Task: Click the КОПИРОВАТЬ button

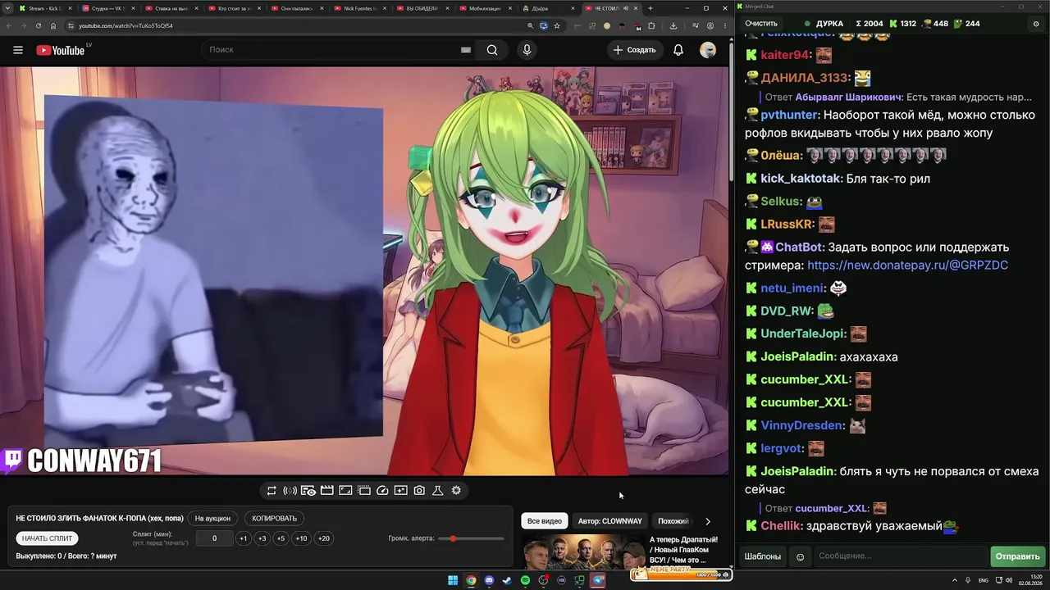Action: point(274,519)
